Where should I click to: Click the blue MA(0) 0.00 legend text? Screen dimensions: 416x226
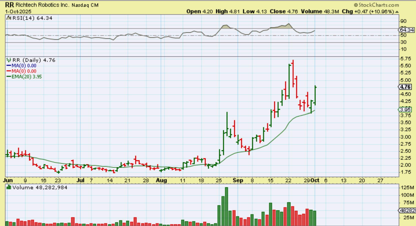[x=24, y=66]
